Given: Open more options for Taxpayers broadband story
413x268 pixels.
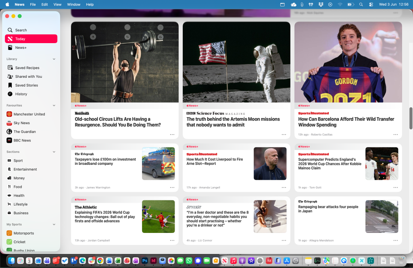Looking at the screenshot, I should coord(172,187).
